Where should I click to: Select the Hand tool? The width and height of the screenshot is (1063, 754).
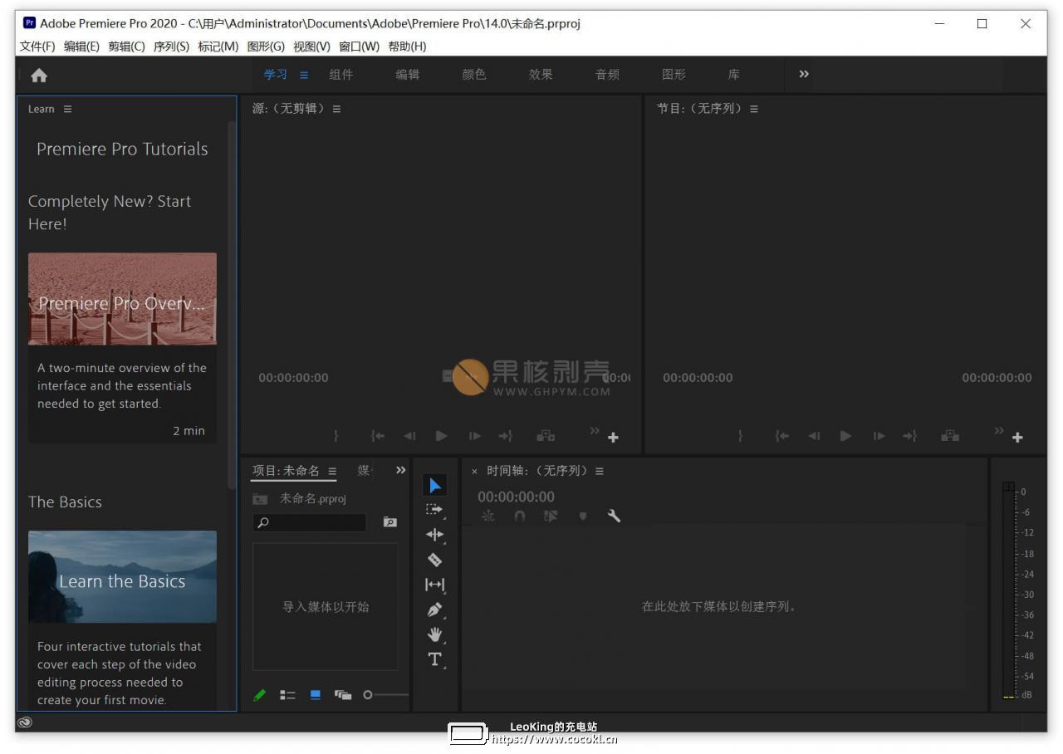pyautogui.click(x=435, y=634)
